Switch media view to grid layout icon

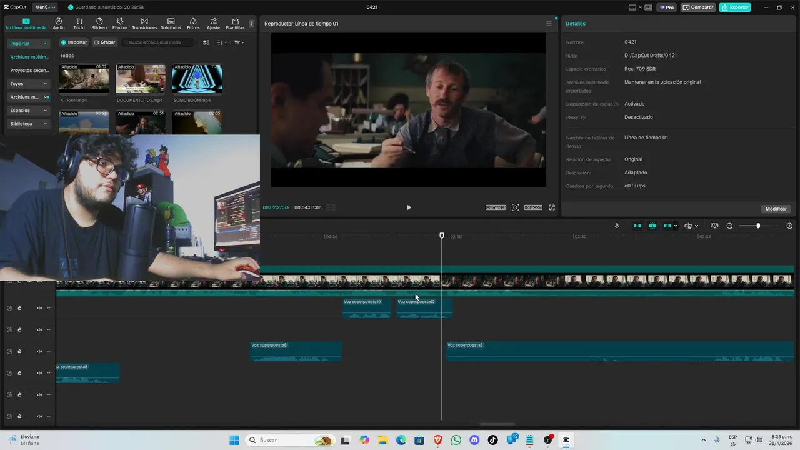206,42
